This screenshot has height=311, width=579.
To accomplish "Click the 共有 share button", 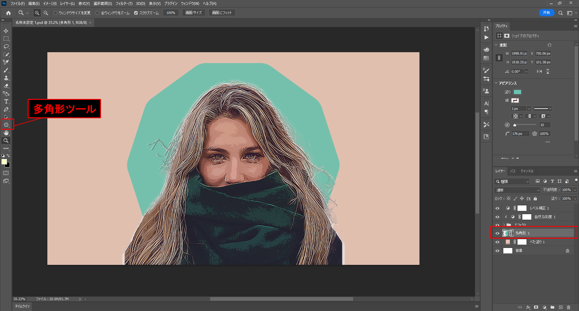I will (546, 13).
